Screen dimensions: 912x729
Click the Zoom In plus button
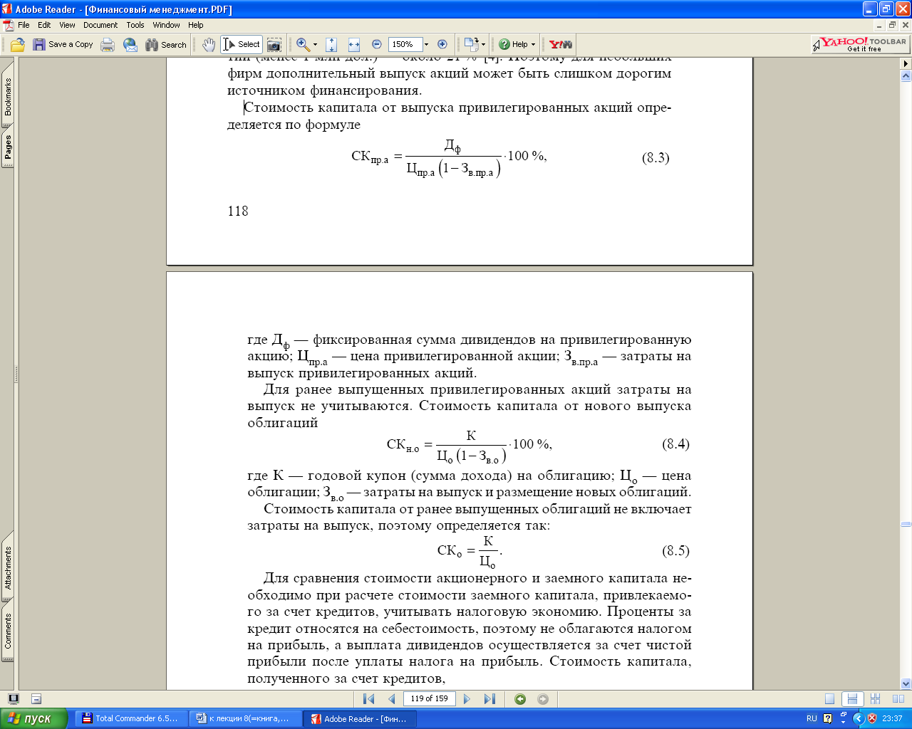(442, 44)
